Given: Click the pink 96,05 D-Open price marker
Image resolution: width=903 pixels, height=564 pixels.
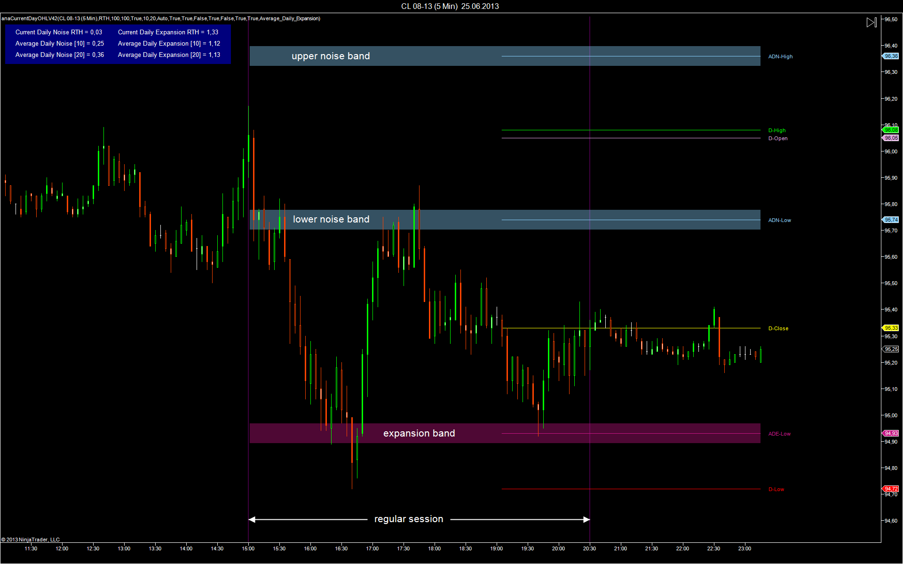Looking at the screenshot, I should click(x=891, y=138).
